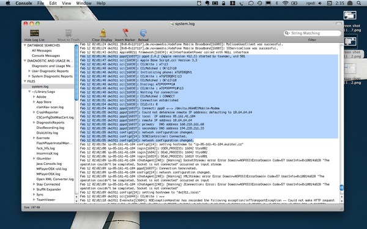Image resolution: width=367 pixels, height=229 pixels.
Task: Expand the iStumbler folder
Action: [34, 158]
